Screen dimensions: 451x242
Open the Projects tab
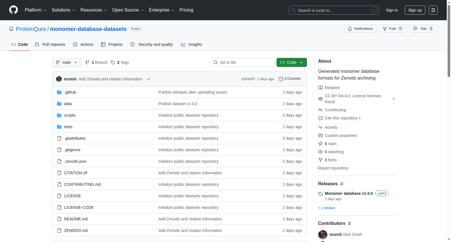coord(112,44)
